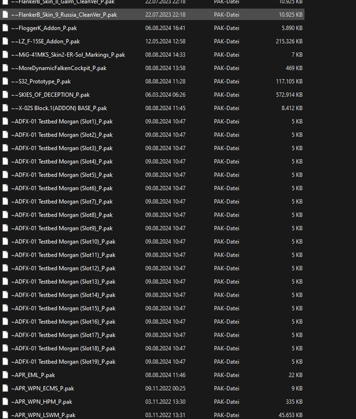This screenshot has width=356, height=419.
Task: Click date 09.11.2022 00:25
Action: point(166,388)
